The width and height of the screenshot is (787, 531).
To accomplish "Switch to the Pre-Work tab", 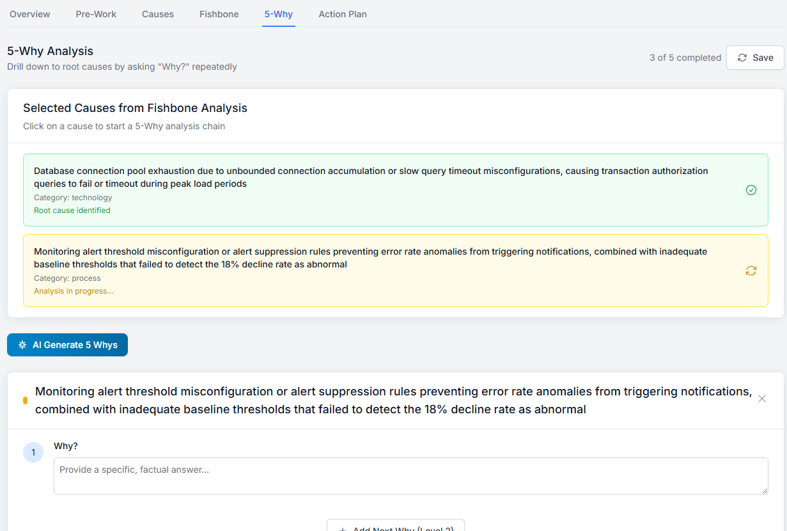I will coord(96,14).
